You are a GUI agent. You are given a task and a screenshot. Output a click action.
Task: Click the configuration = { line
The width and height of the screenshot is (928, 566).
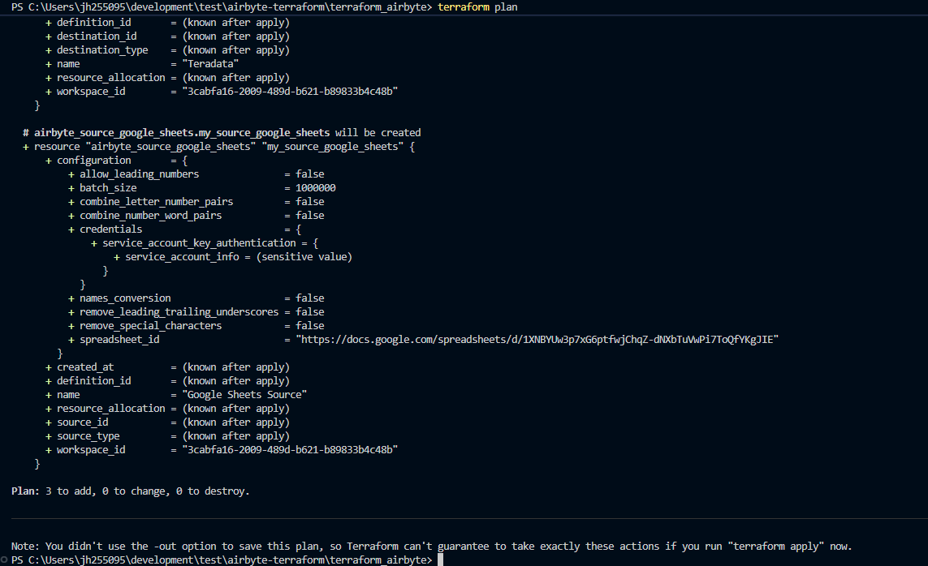tap(117, 161)
